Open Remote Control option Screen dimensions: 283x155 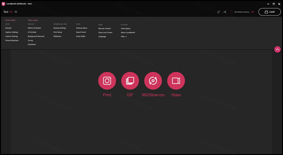[105, 28]
